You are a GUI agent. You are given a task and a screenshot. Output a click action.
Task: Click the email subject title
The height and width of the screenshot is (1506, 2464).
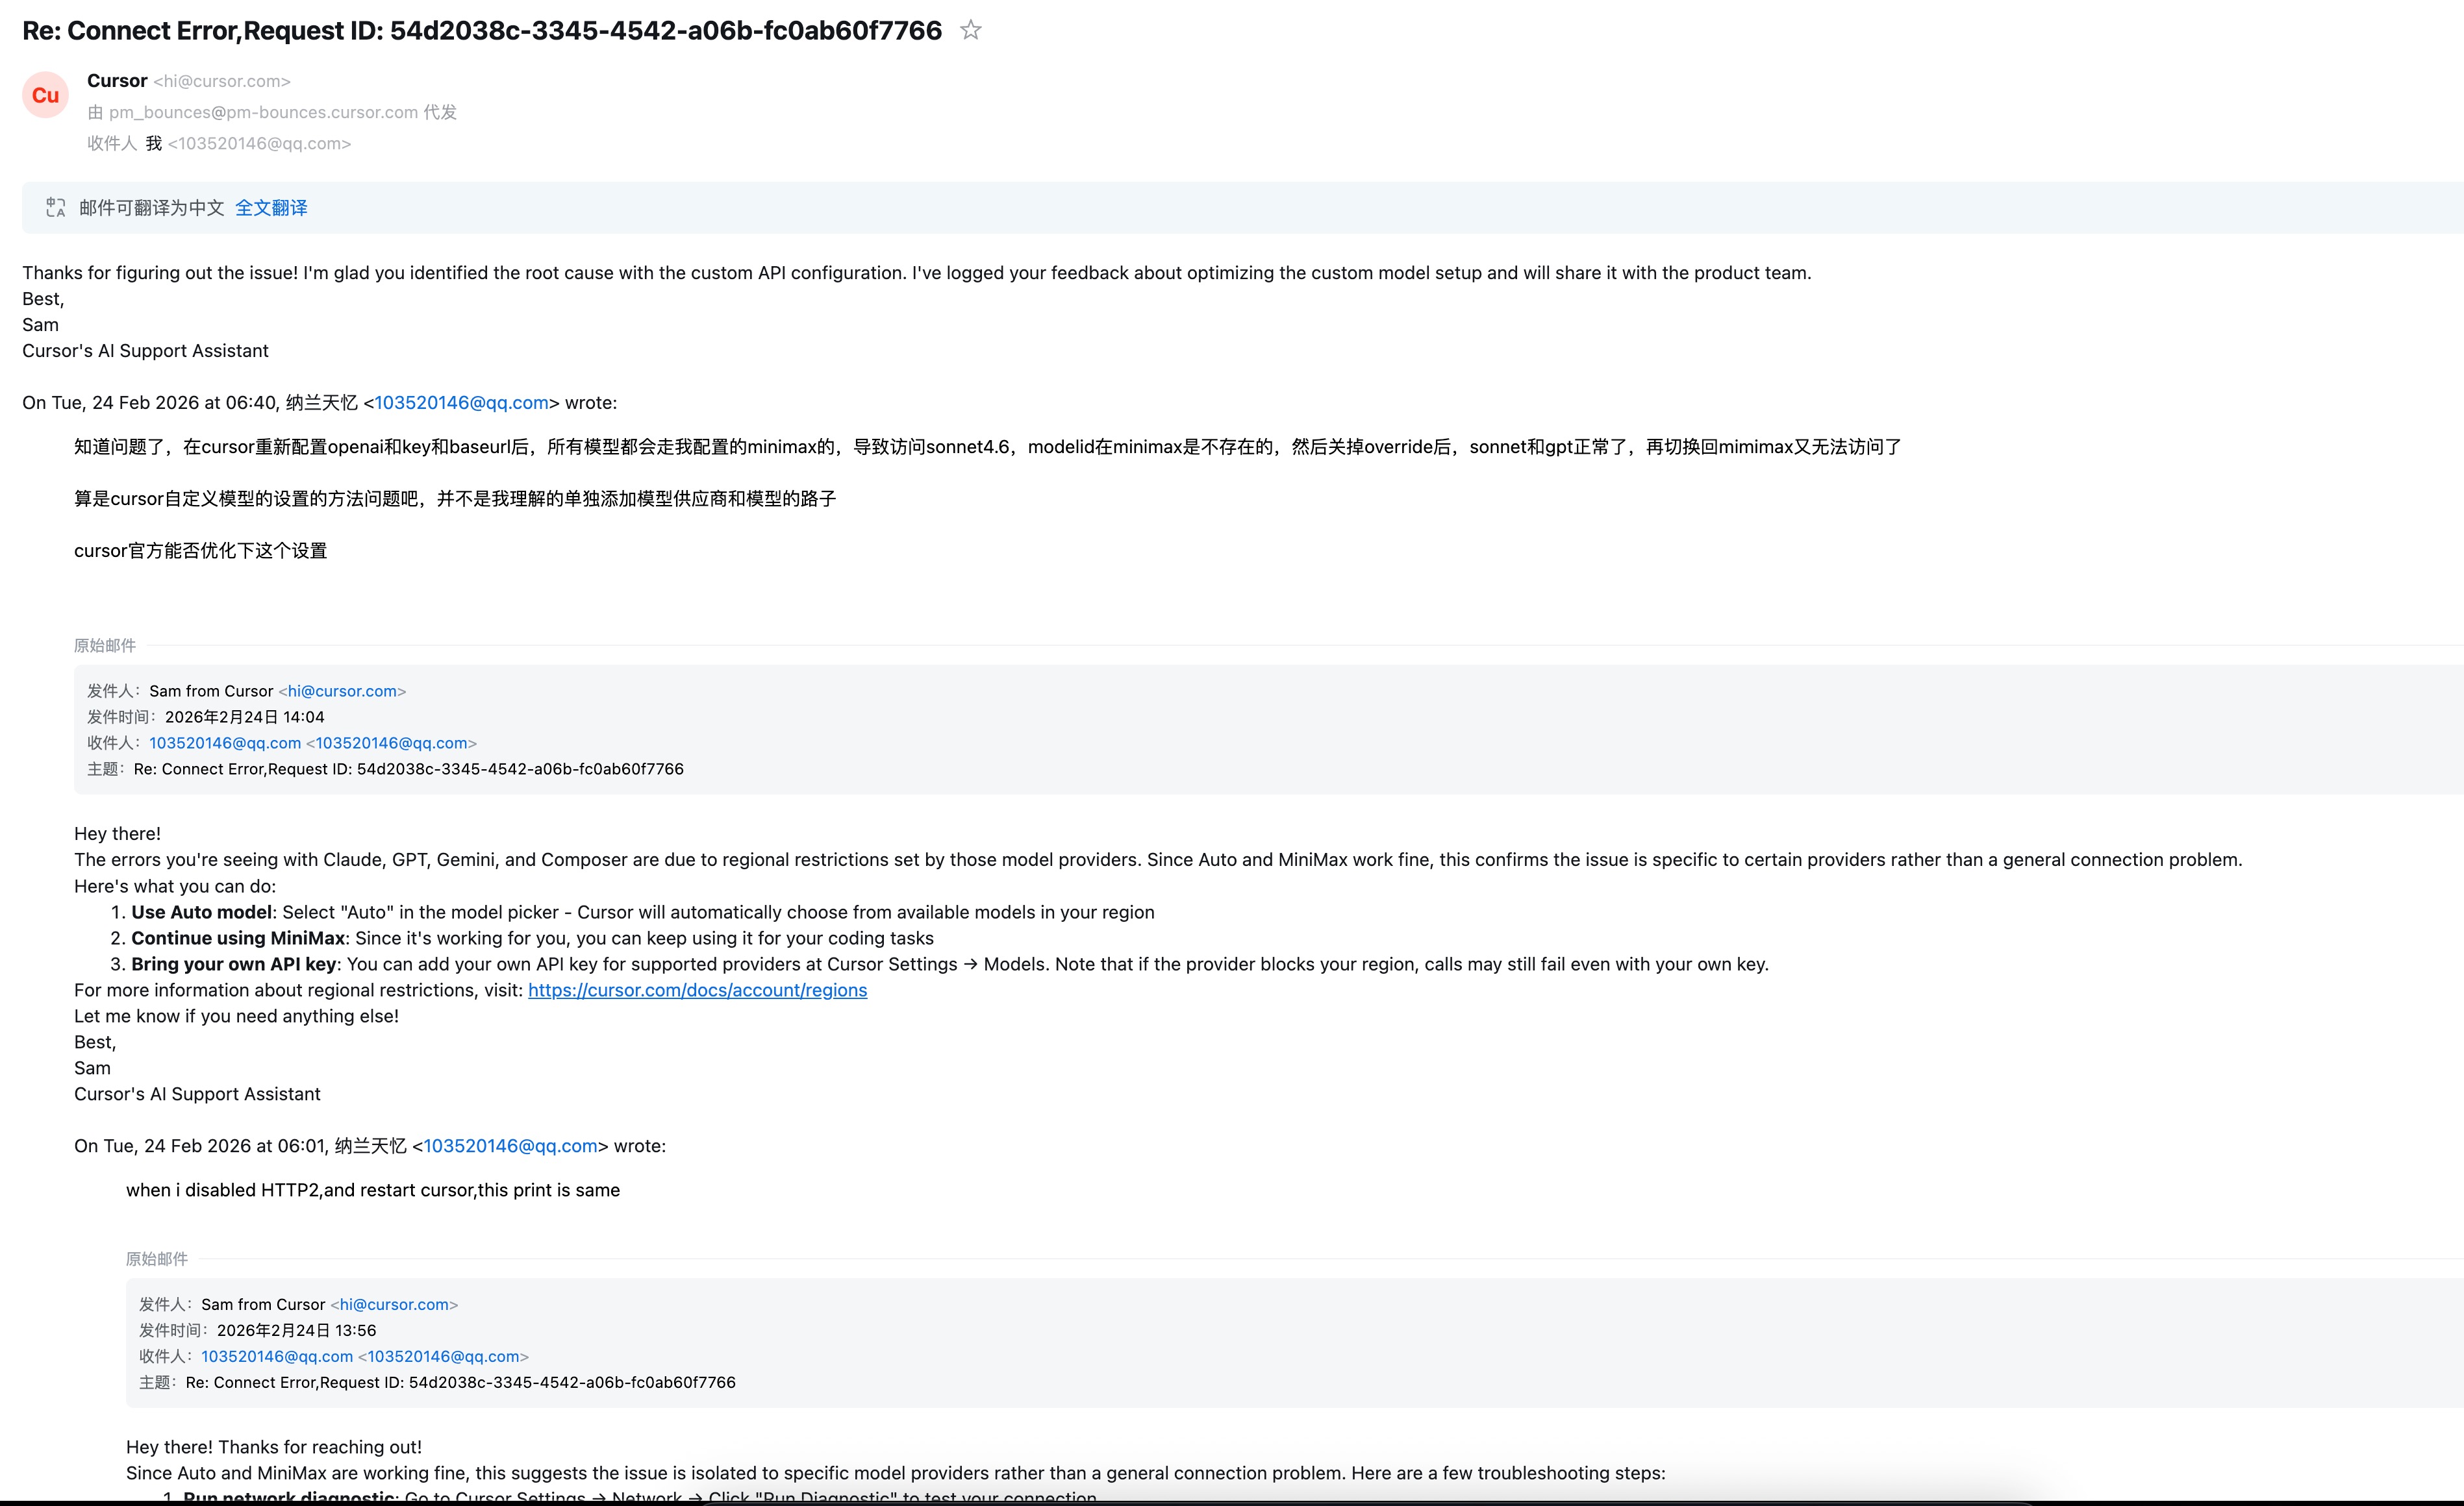point(481,30)
